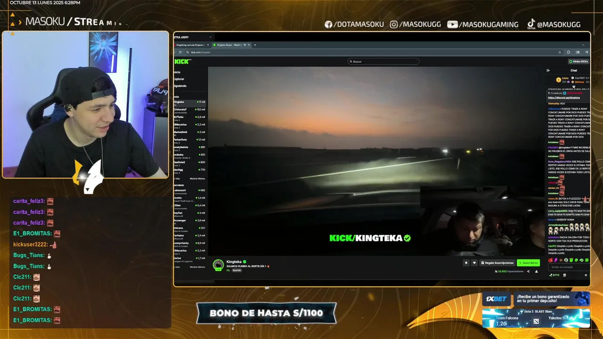This screenshot has width=603, height=339.
Task: Open chat settings gear icon
Action: [586, 275]
